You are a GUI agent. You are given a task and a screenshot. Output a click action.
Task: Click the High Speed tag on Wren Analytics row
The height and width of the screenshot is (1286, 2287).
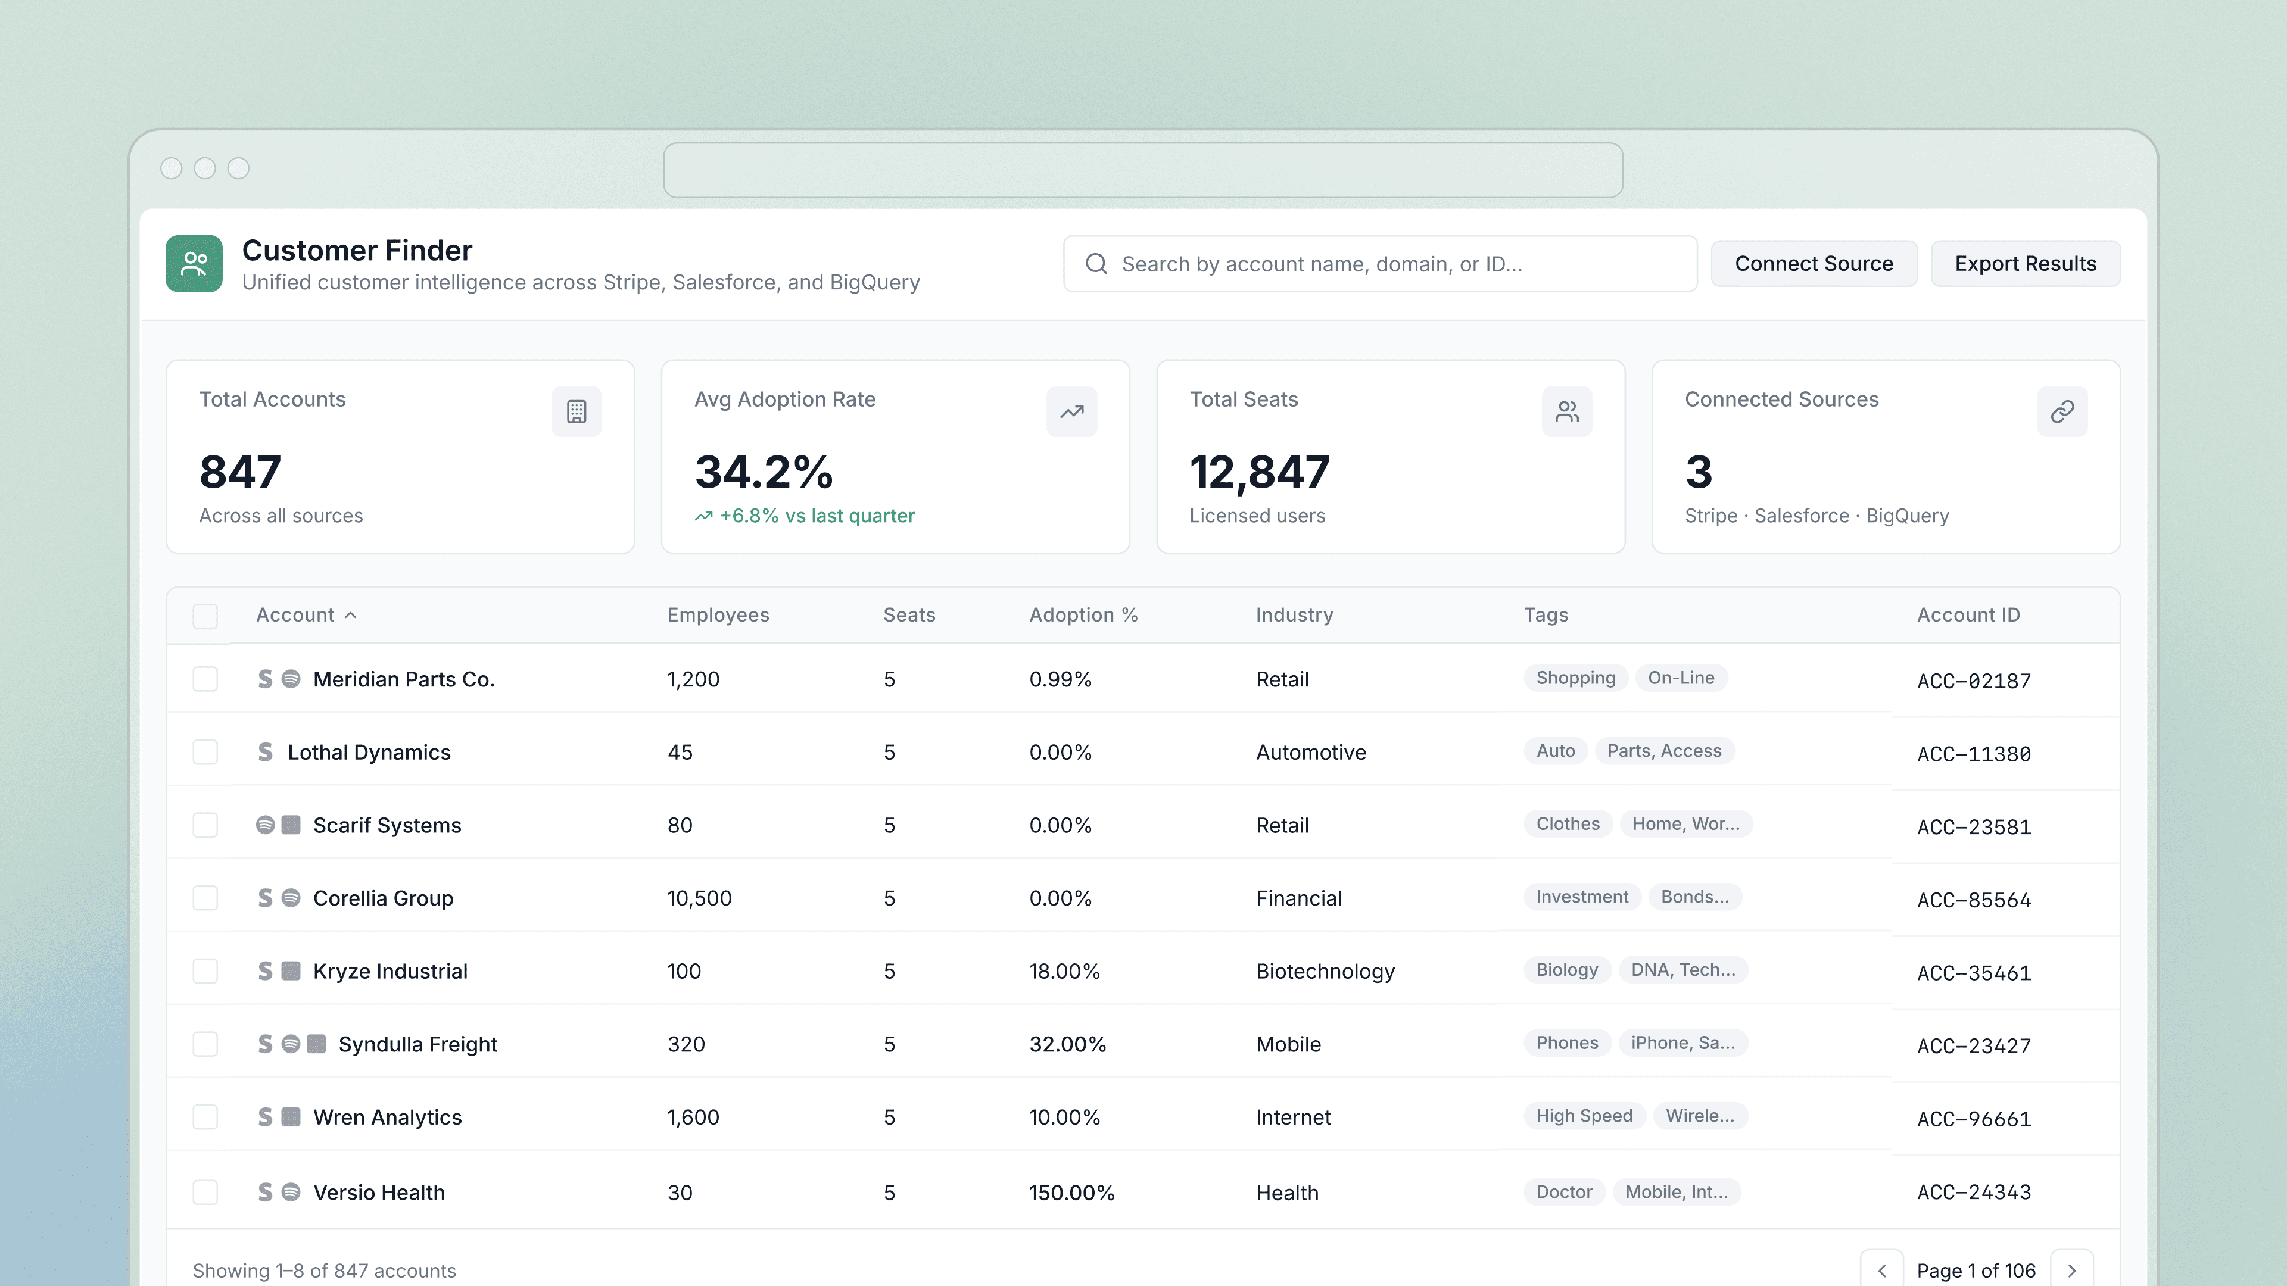point(1584,1116)
